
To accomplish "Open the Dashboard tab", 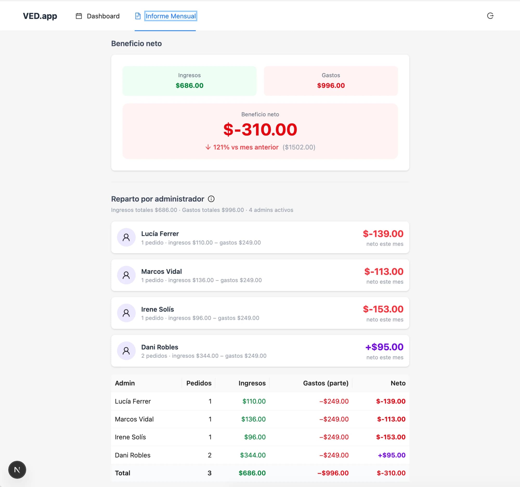I will pos(97,16).
